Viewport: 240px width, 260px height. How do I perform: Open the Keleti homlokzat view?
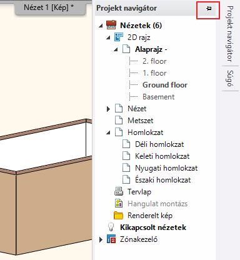162,156
